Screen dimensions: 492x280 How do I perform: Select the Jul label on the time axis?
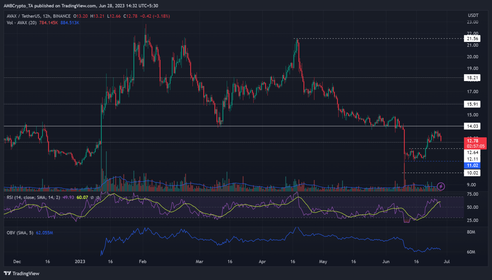click(x=447, y=261)
